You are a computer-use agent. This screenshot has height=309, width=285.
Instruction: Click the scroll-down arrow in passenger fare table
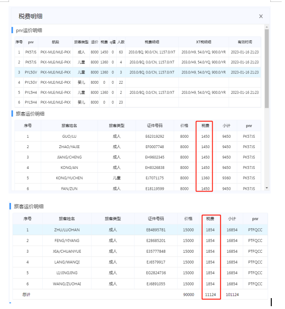coord(267,188)
